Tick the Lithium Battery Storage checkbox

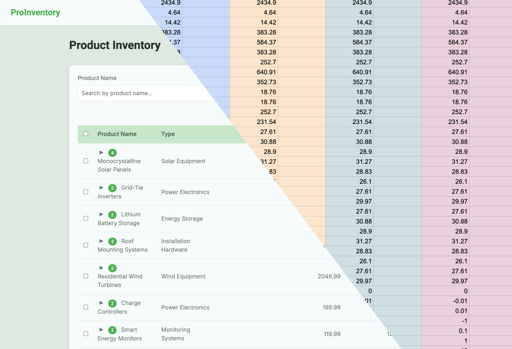(x=86, y=218)
